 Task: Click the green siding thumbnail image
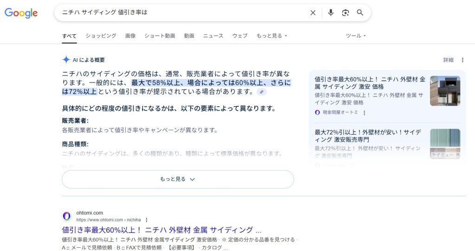click(x=445, y=144)
